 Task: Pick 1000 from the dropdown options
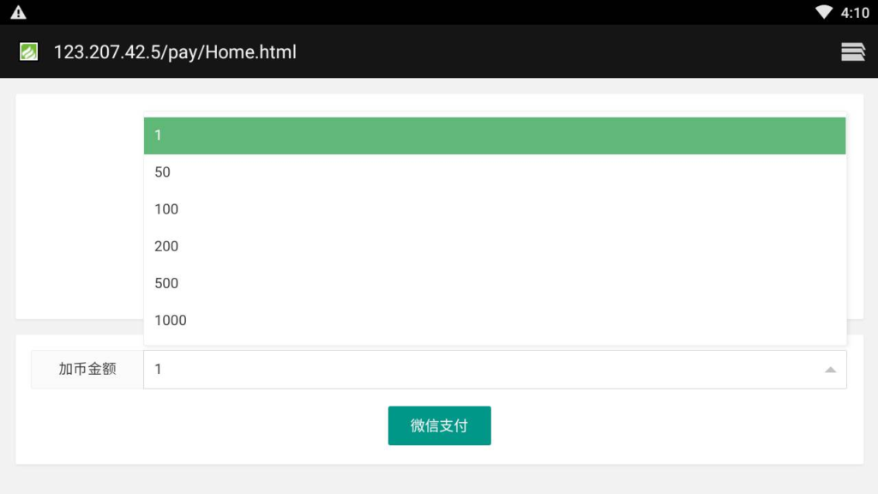[x=495, y=321]
